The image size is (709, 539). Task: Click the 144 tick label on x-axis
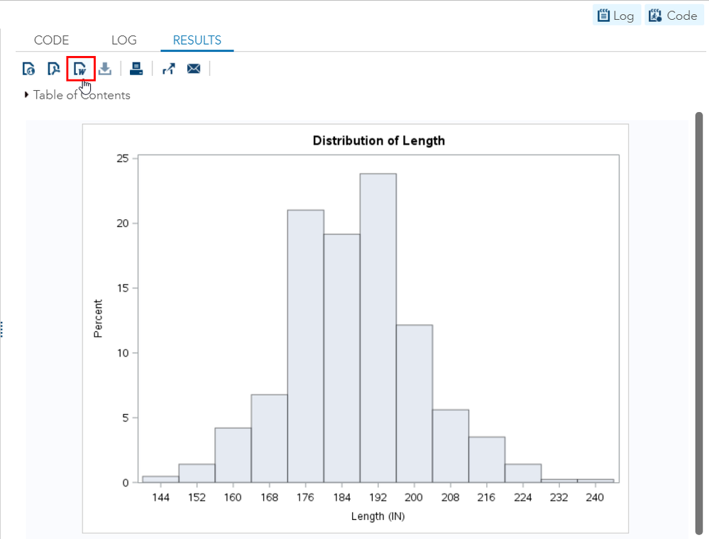point(160,497)
